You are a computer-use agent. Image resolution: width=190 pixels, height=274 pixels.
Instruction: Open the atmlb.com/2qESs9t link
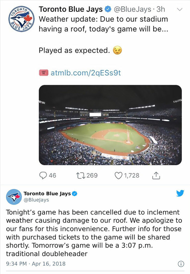click(86, 73)
